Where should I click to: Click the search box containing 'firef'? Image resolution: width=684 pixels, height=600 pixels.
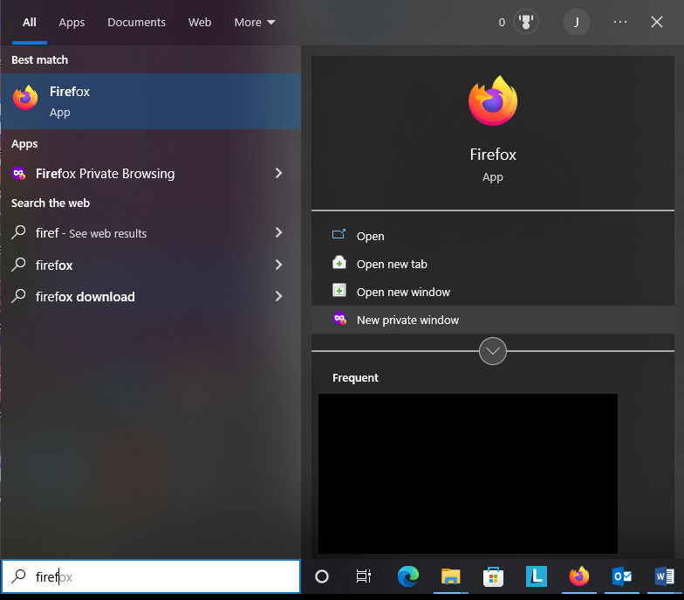click(x=151, y=576)
